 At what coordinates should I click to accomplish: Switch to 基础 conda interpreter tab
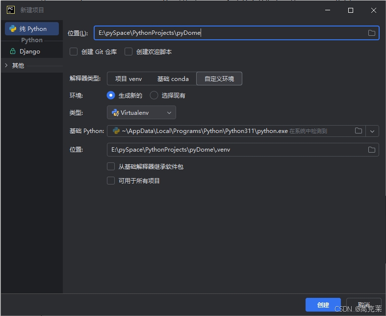click(x=173, y=79)
